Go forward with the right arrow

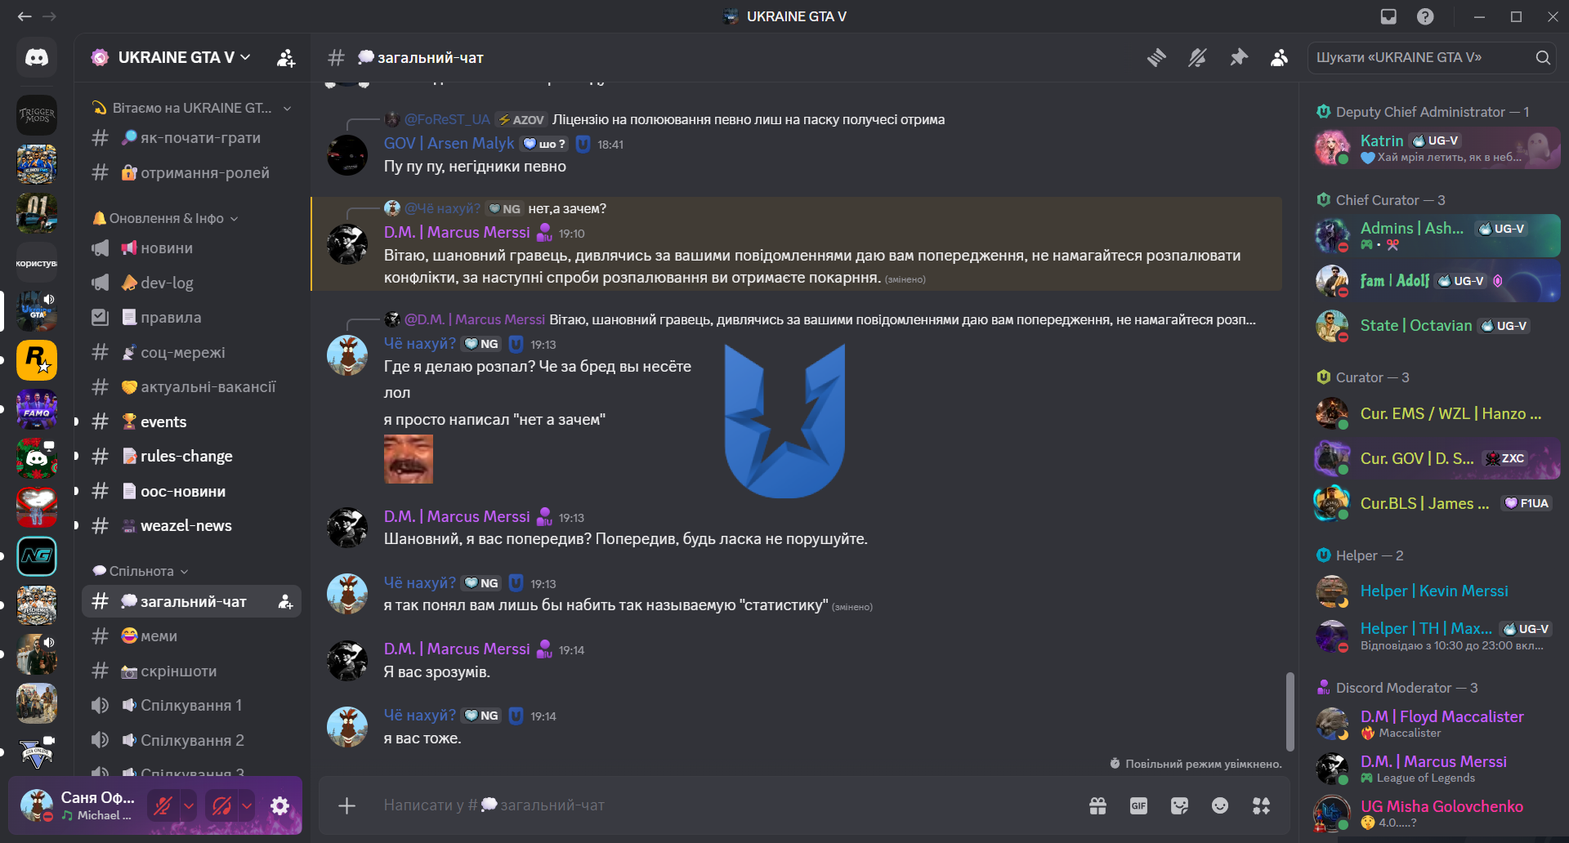pos(50,16)
